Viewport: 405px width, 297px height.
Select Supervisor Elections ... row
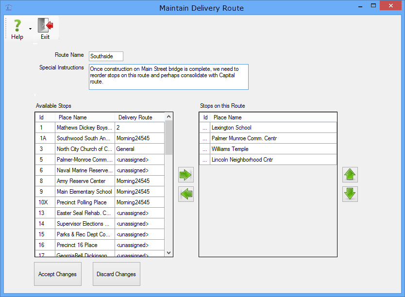click(100, 224)
